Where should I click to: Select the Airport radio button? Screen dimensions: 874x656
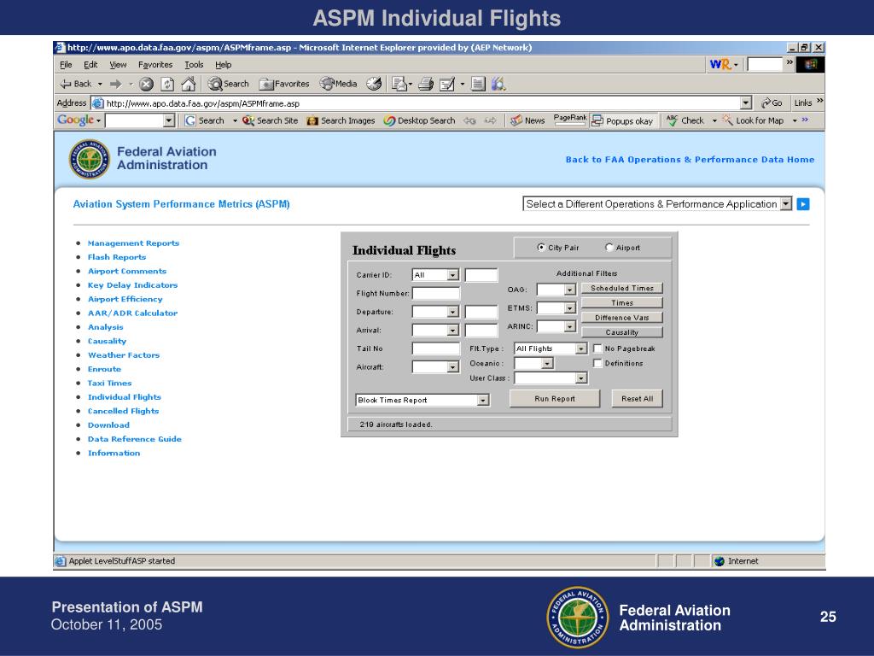609,247
